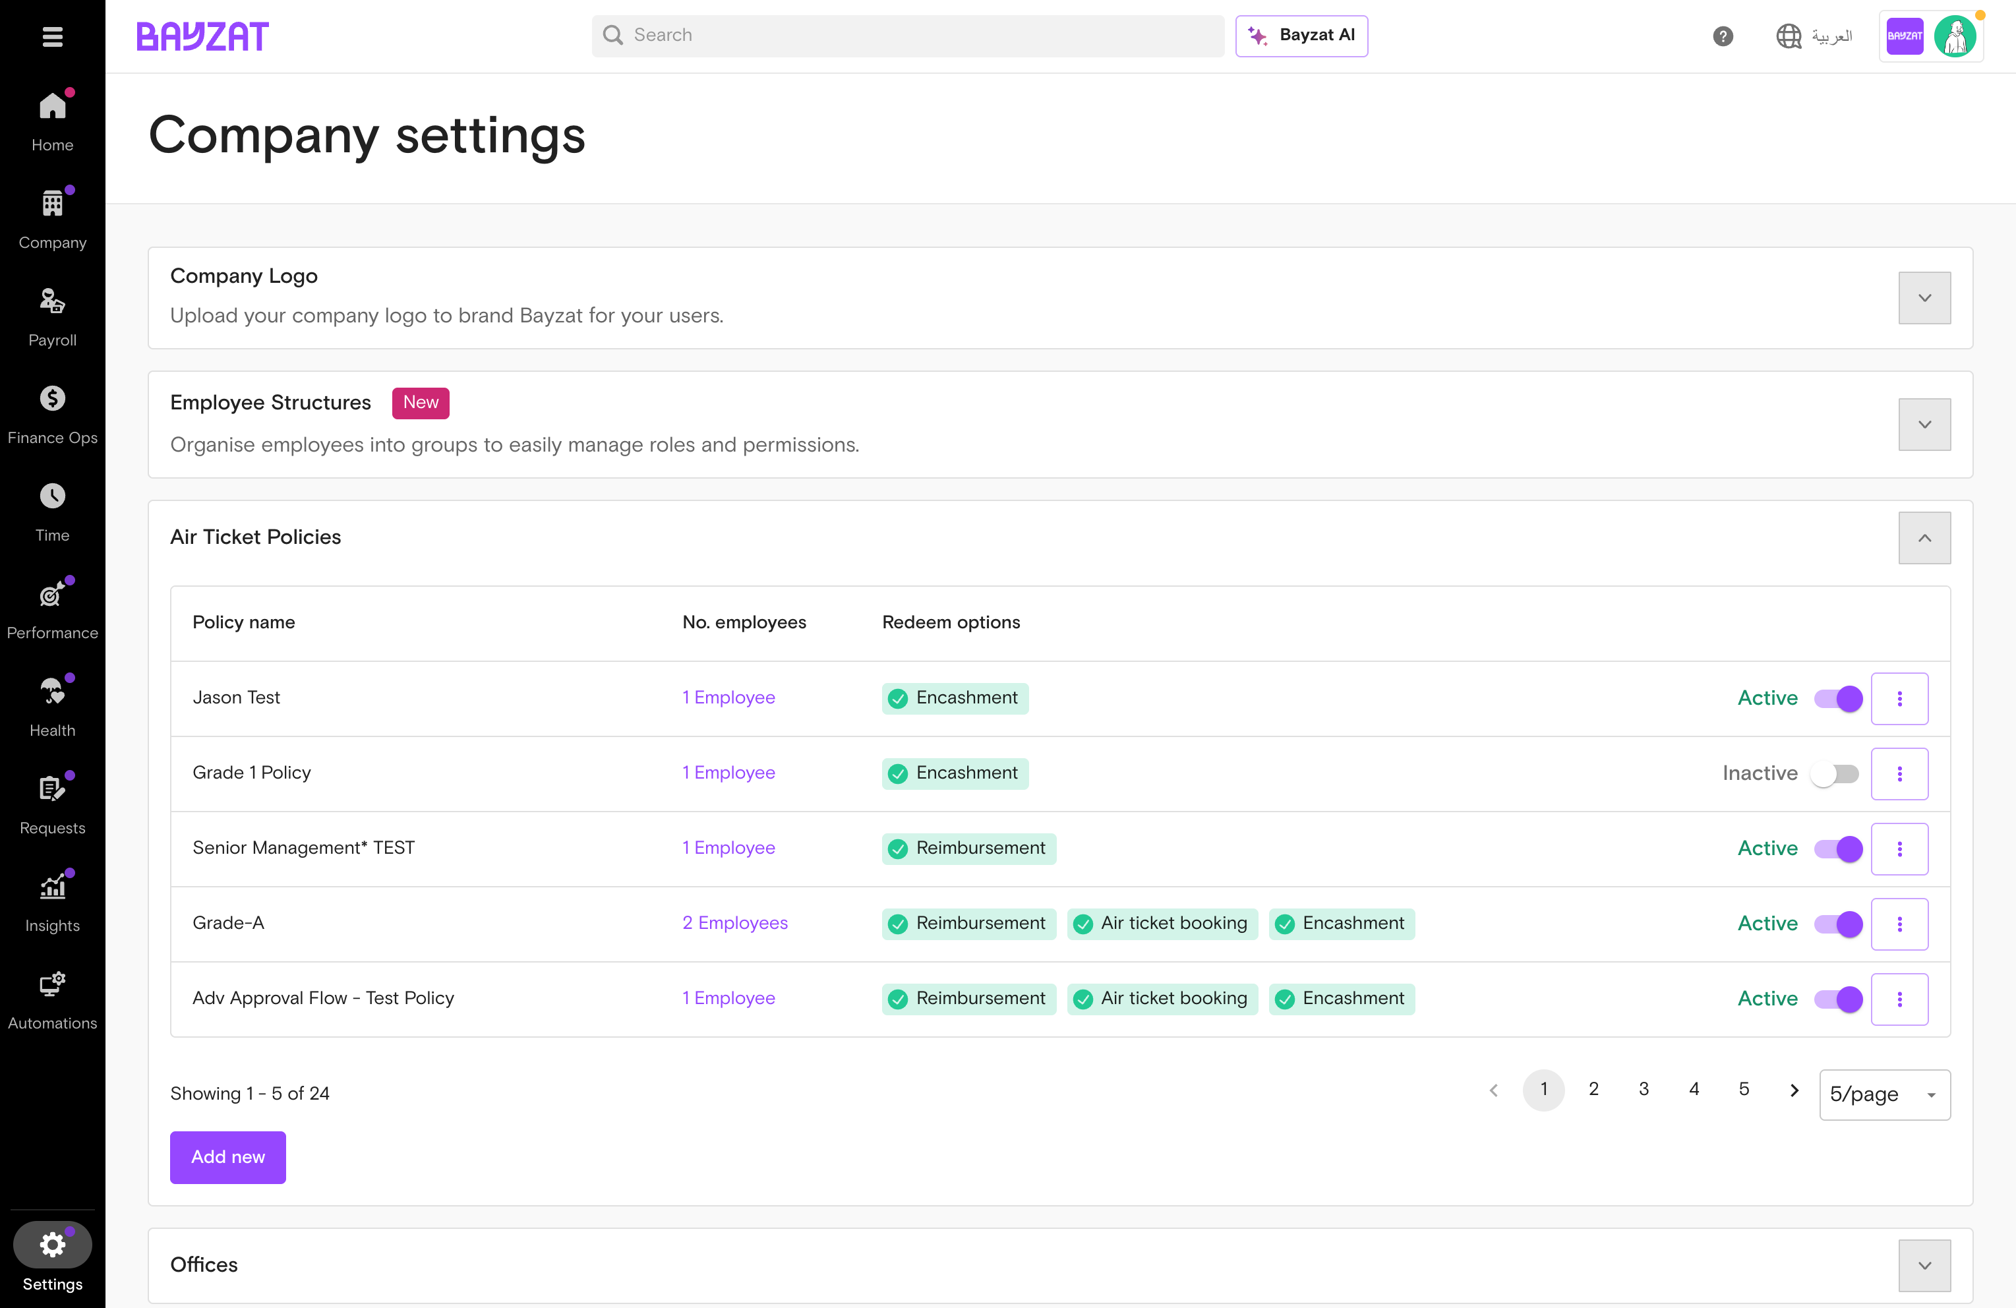Go to page 2 of policies
Viewport: 2016px width, 1308px height.
pos(1593,1089)
